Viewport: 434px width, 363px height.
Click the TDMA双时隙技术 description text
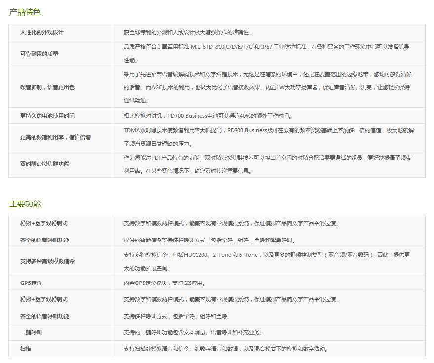[268, 131]
